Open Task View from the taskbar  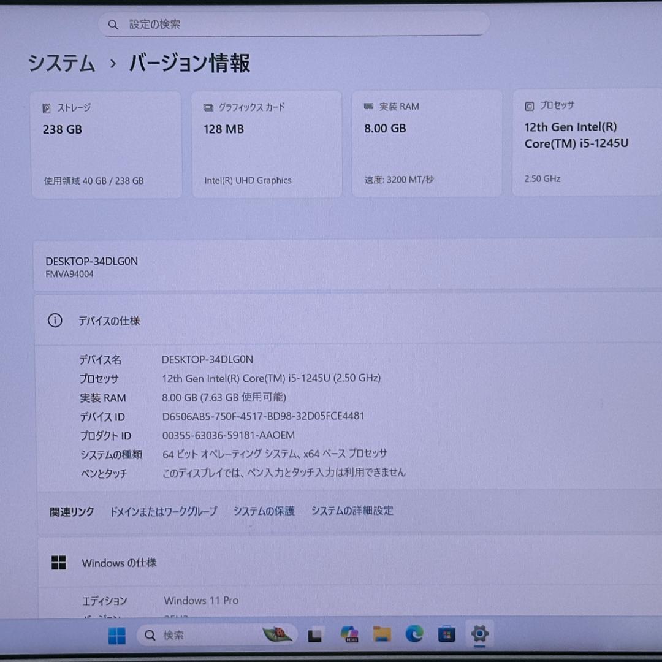tap(316, 634)
